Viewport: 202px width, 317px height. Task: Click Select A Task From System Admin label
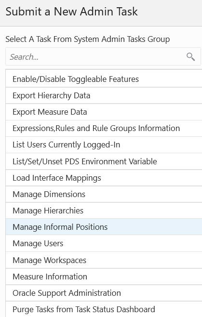click(87, 39)
